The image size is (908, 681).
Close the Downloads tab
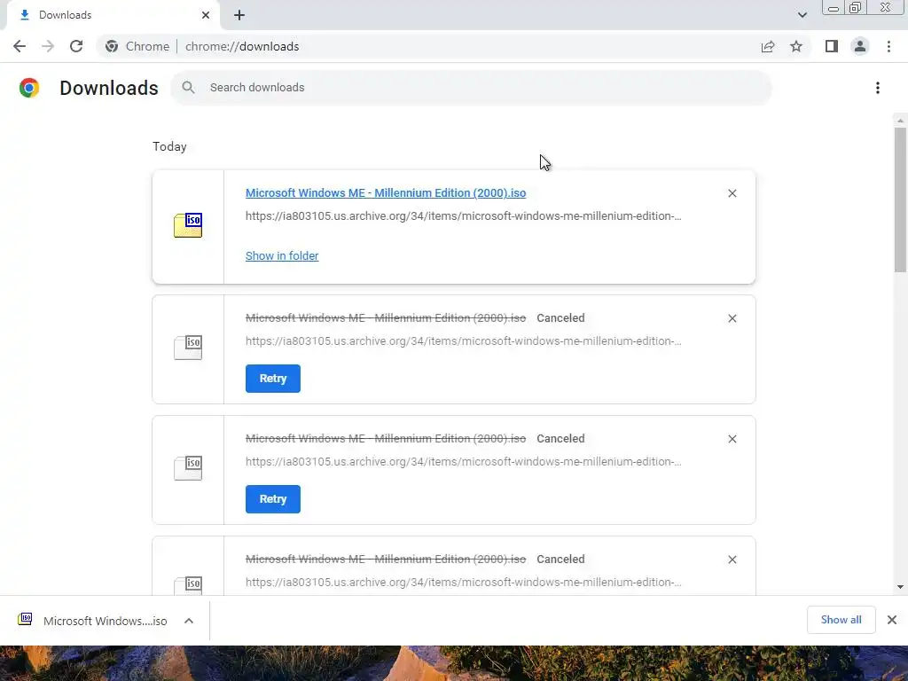coord(206,15)
